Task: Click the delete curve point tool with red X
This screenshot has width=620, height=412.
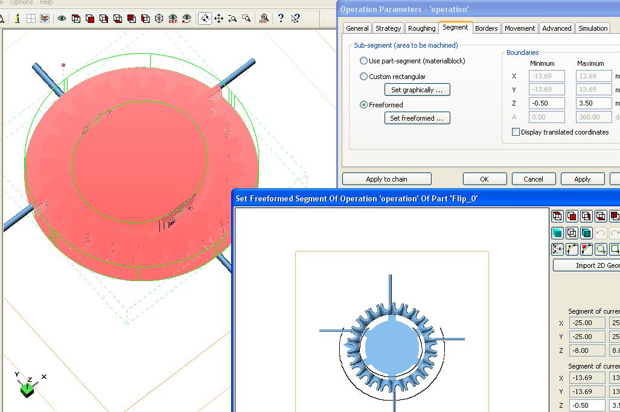Action: point(586,249)
